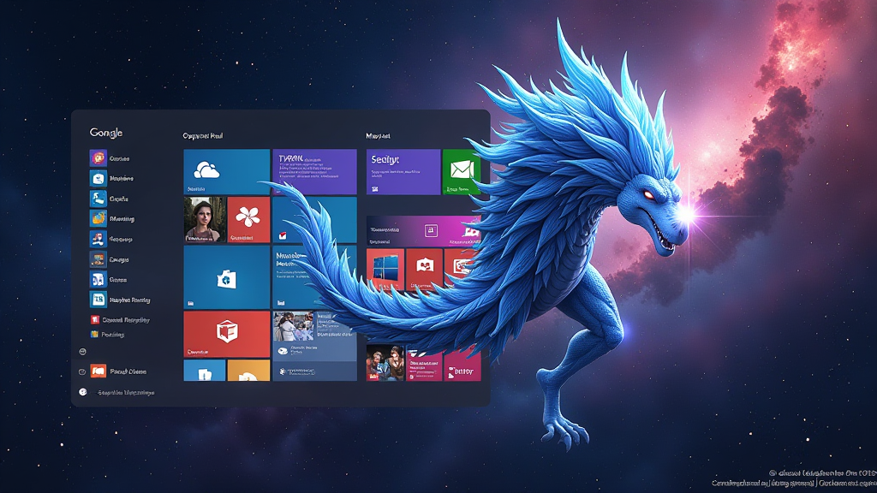This screenshot has width=877, height=493.
Task: Open the purple TYPAN text tile
Action: pyautogui.click(x=314, y=171)
